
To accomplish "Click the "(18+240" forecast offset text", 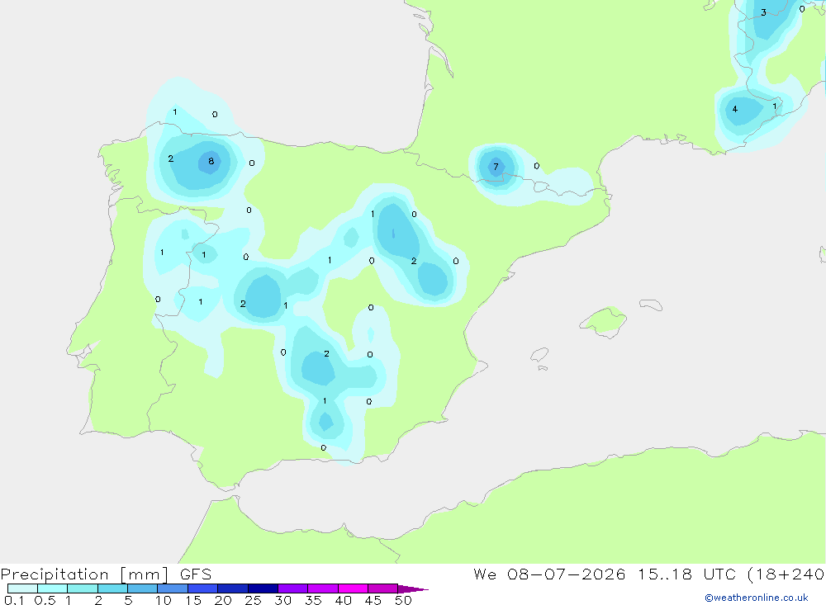I will [x=786, y=574].
